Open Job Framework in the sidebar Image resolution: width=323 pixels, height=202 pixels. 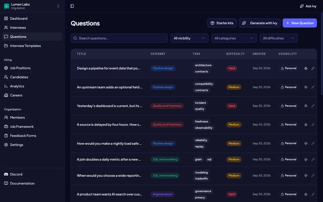click(x=32, y=127)
